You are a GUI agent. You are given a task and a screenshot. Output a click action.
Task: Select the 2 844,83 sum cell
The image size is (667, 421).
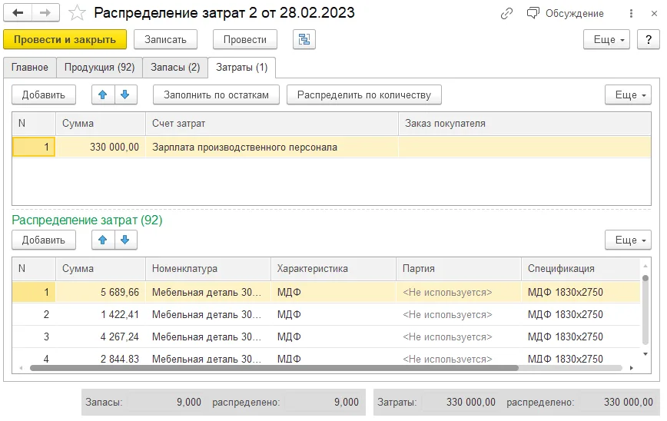pos(101,359)
